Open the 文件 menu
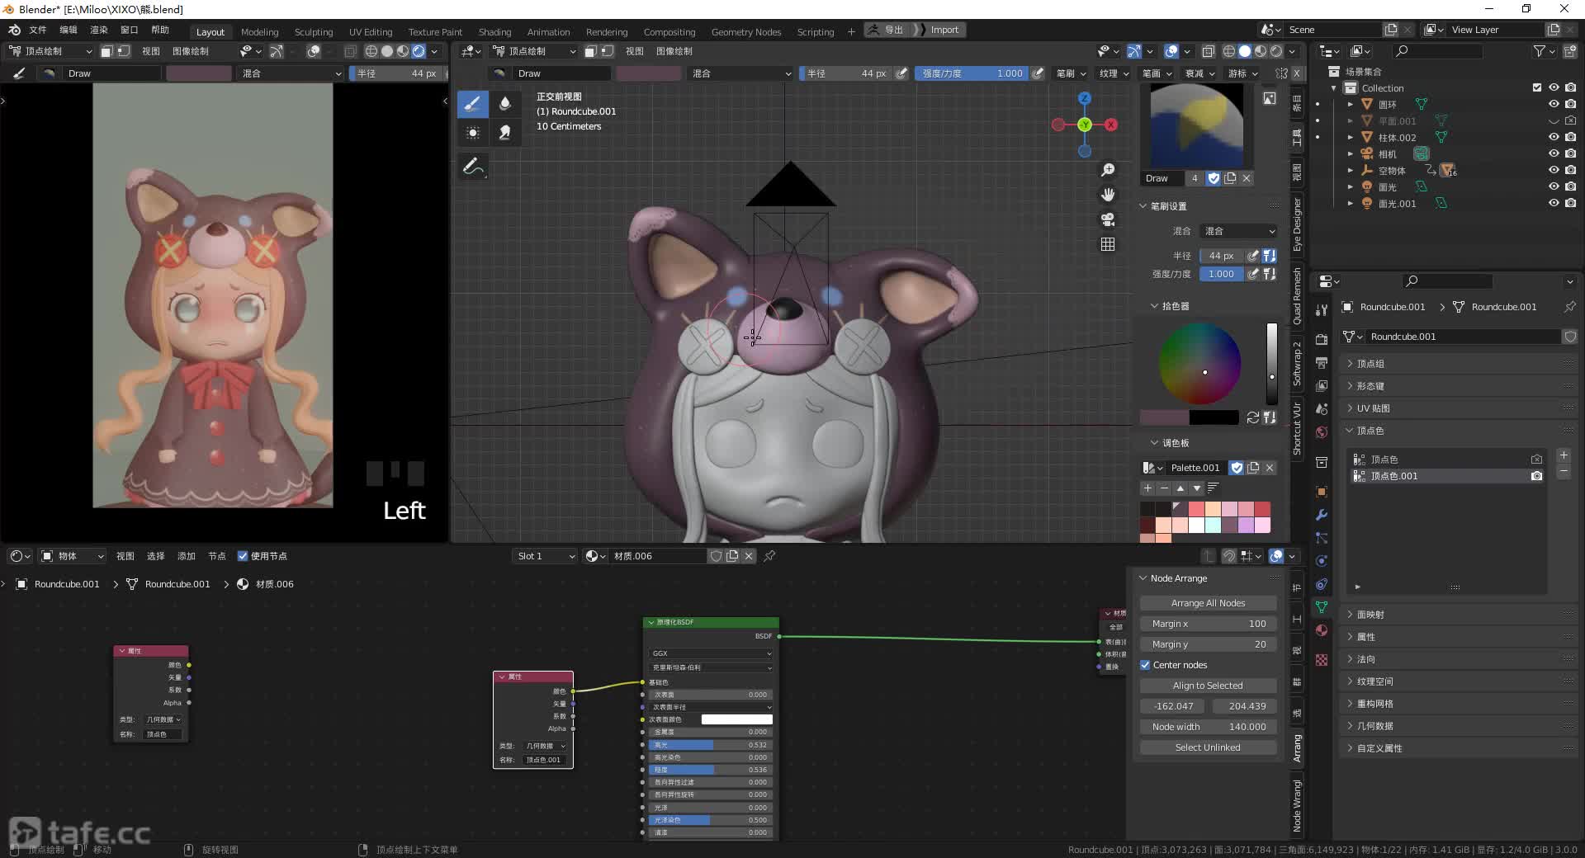The height and width of the screenshot is (858, 1585). tap(38, 30)
